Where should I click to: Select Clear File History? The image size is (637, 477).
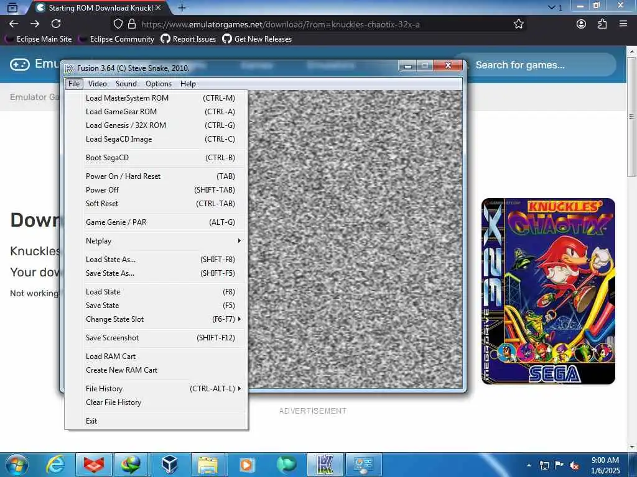[x=156, y=402]
